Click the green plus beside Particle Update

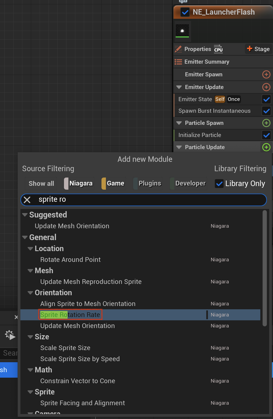click(x=266, y=147)
